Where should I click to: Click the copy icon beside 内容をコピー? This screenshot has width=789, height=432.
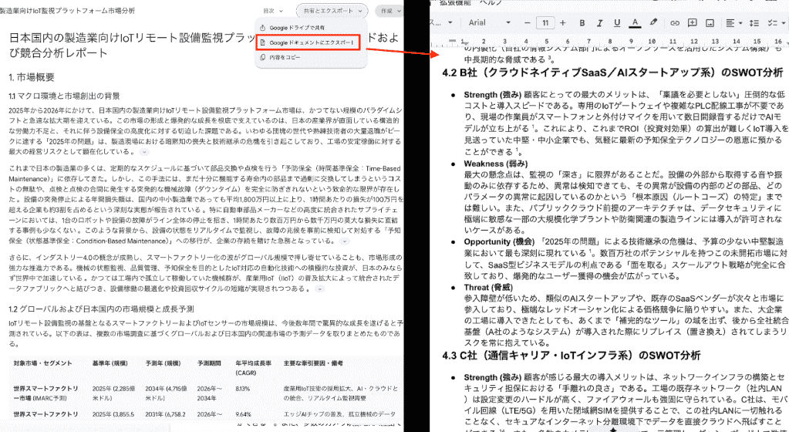tap(263, 57)
